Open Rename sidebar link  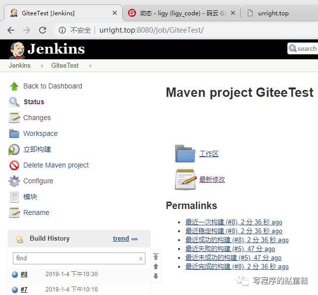tap(36, 212)
